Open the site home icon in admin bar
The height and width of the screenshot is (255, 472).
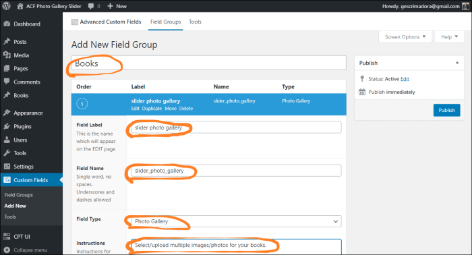(20, 6)
